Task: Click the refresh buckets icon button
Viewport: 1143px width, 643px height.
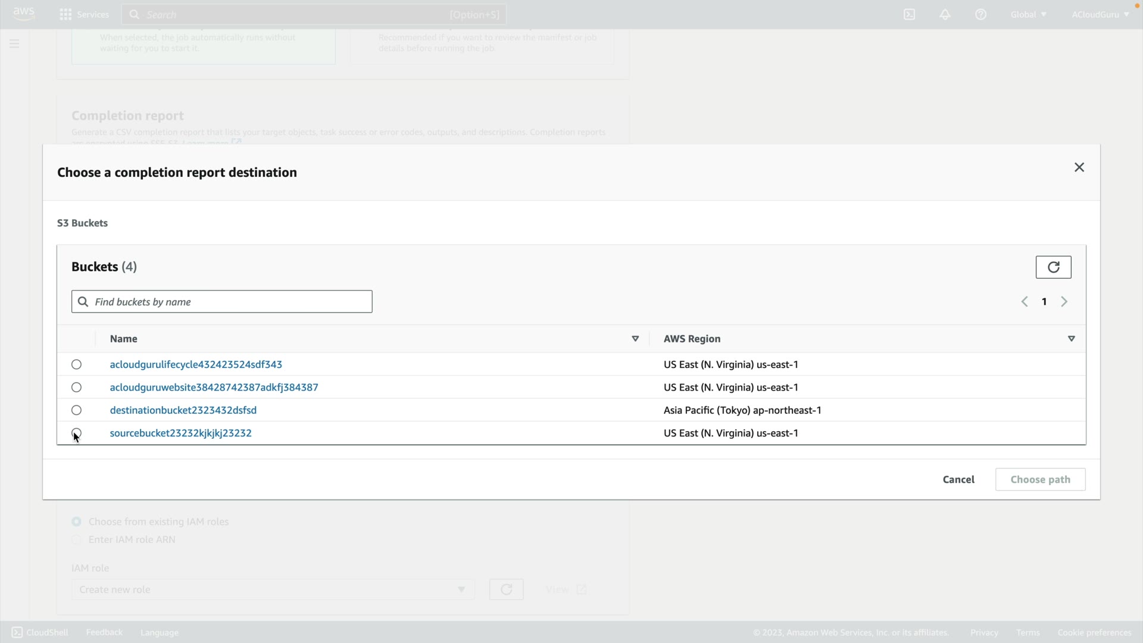Action: pos(1053,267)
